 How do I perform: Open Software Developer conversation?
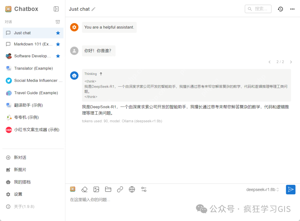coord(33,56)
